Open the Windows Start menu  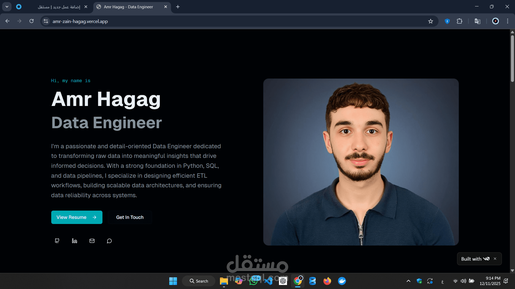pos(173,281)
